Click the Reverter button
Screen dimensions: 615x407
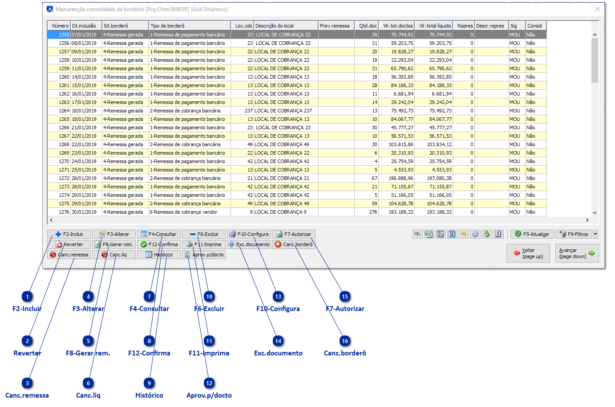[x=69, y=244]
